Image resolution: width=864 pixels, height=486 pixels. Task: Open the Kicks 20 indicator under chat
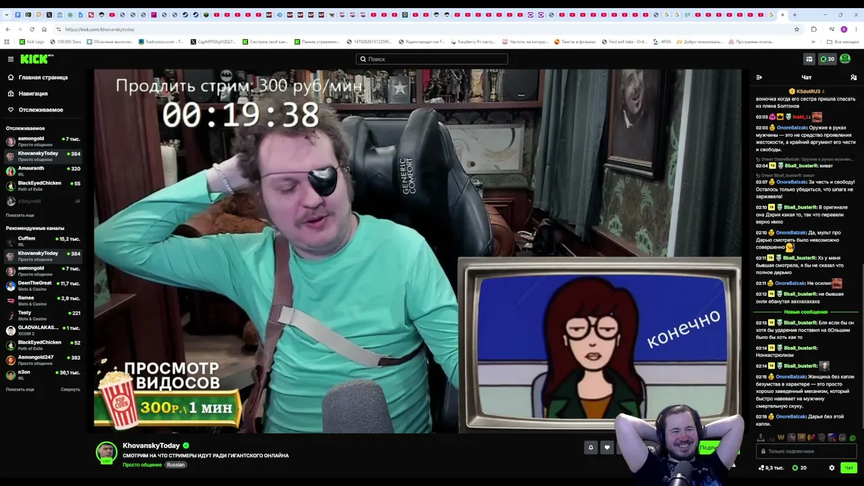799,468
